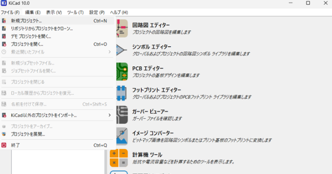Click the Ctrl+Q shortcut label
Image resolution: width=332 pixels, height=174 pixels.
[x=100, y=145]
